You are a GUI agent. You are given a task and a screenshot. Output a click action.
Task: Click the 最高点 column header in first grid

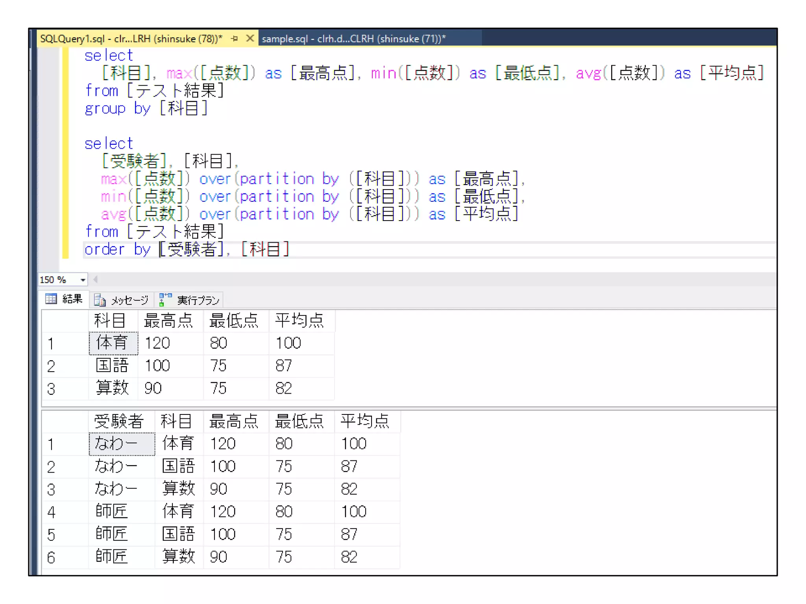pyautogui.click(x=169, y=321)
